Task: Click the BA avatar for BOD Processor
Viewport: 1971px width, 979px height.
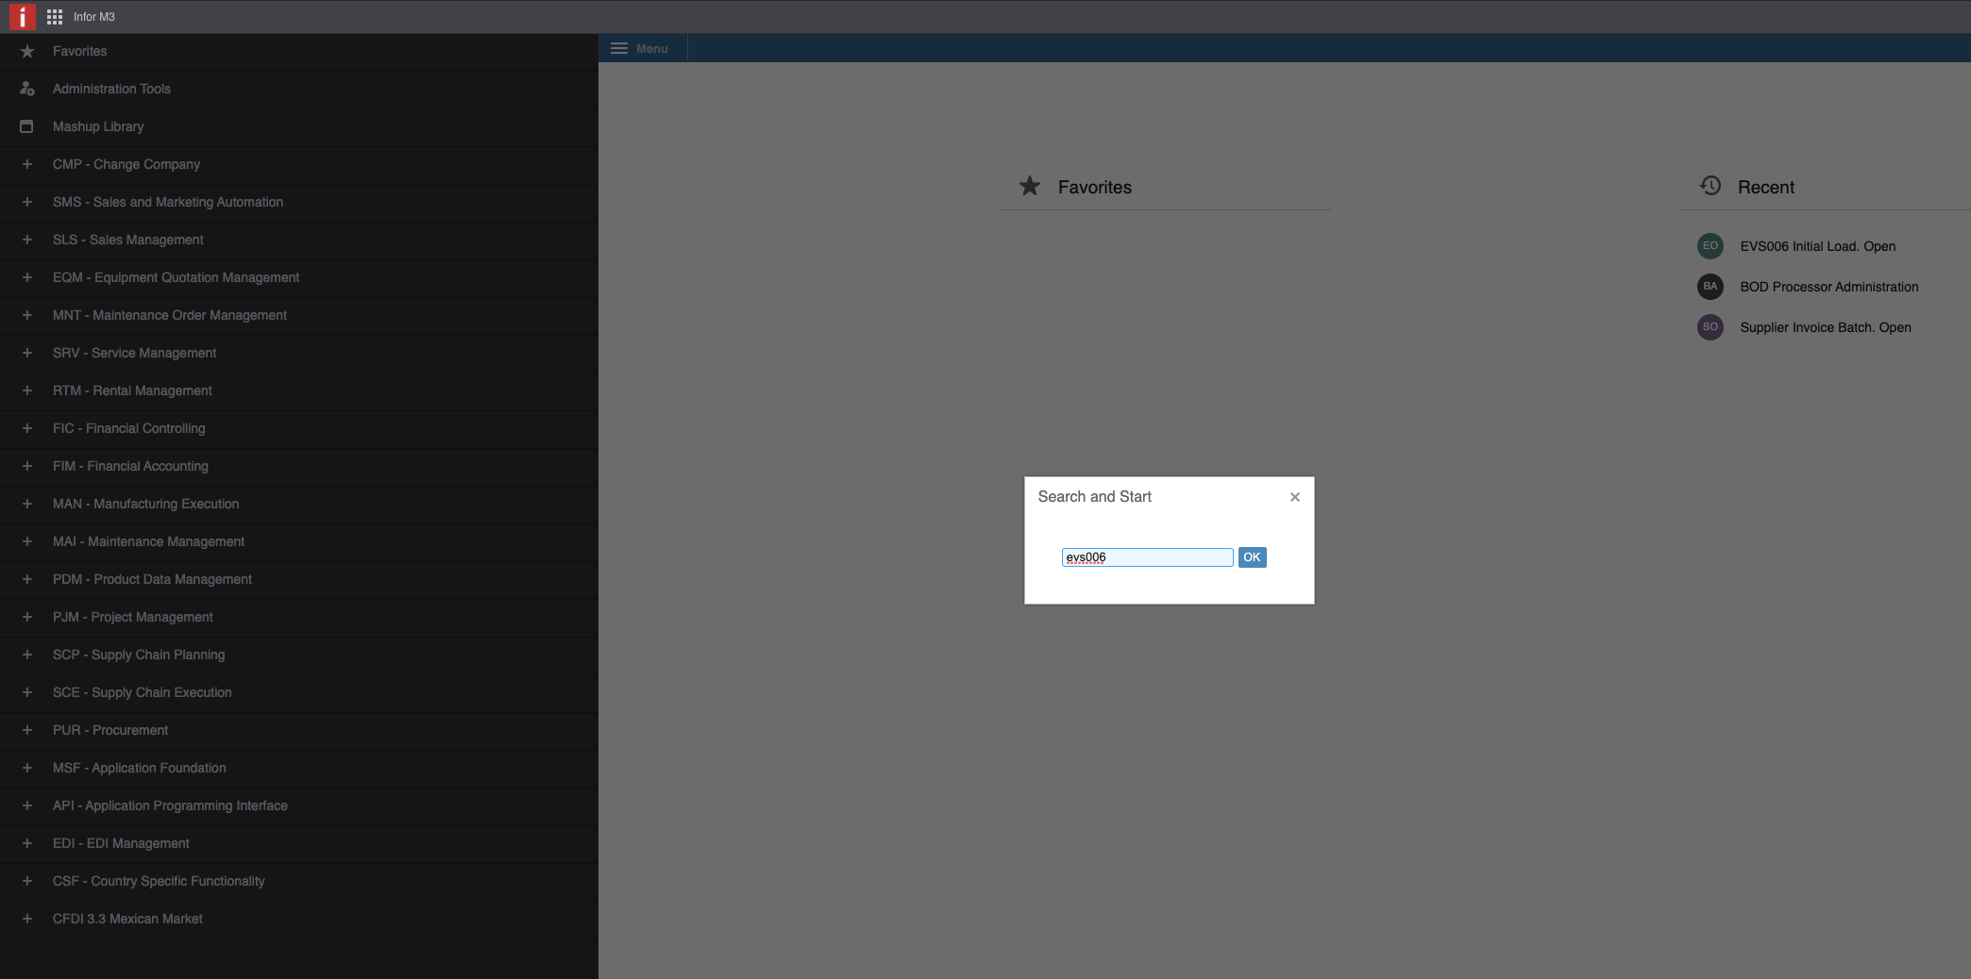Action: click(1710, 287)
